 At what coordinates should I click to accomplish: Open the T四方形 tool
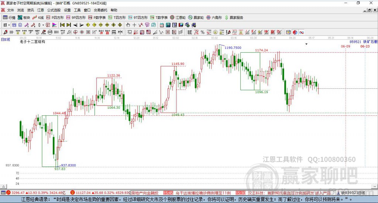click(117, 17)
